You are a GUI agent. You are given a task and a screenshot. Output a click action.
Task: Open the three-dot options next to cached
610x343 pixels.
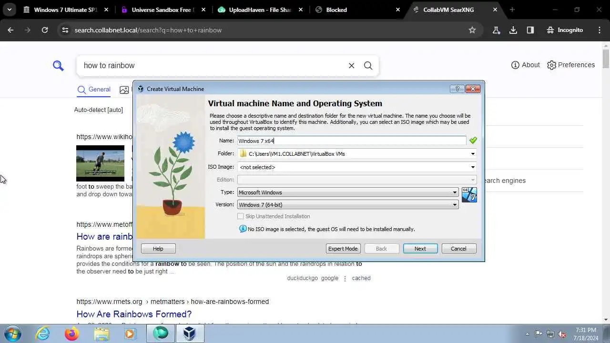345,278
